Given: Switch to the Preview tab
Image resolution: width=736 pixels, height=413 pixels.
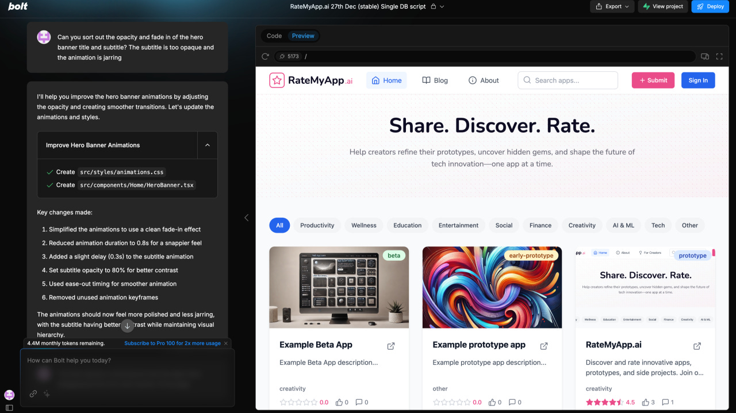Looking at the screenshot, I should click(303, 36).
